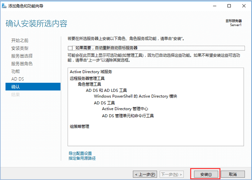
Task: Click the 远程服务器管理工具 entry
Action: click(87, 78)
